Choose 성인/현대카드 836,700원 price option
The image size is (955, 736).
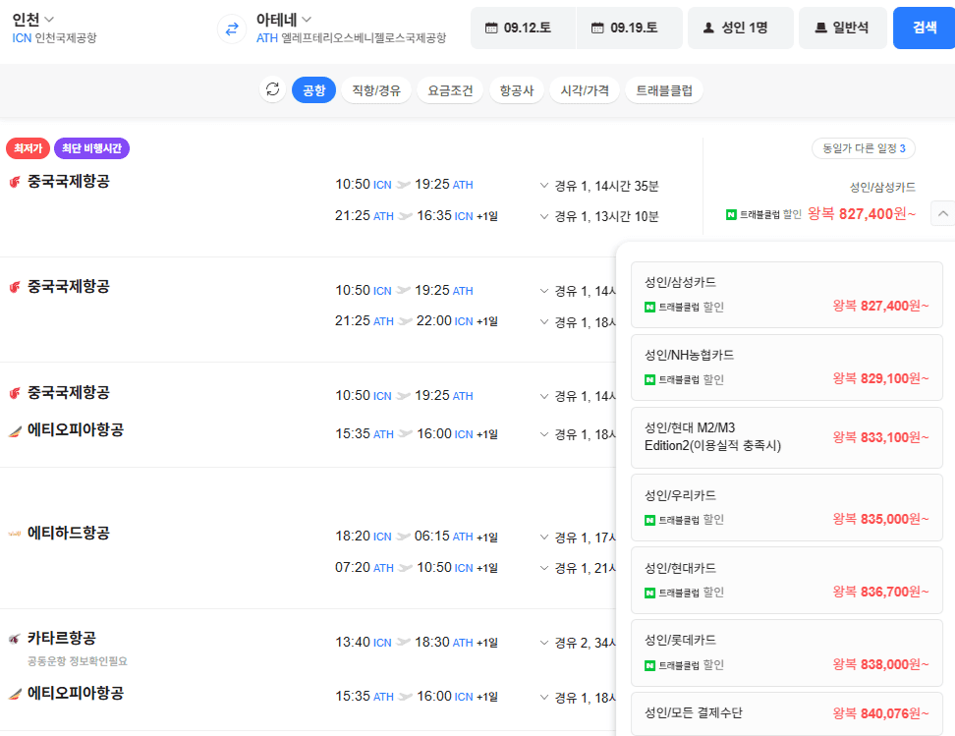tap(787, 580)
